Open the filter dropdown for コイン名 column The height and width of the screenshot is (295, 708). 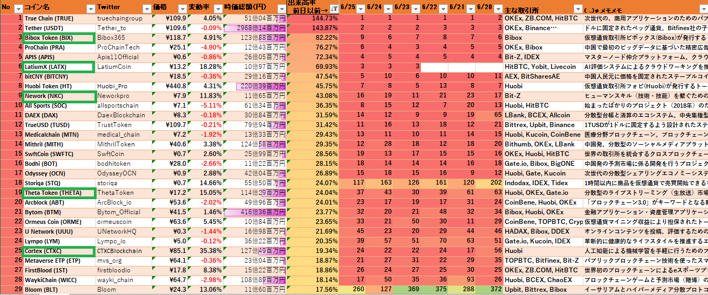(x=90, y=9)
